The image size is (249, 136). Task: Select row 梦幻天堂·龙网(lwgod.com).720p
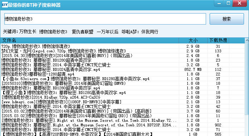122,51
